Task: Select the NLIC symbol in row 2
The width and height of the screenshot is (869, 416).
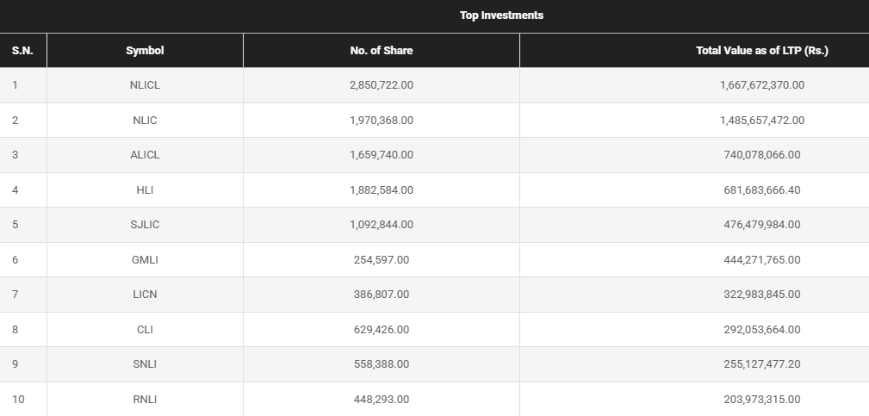Action: coord(145,121)
